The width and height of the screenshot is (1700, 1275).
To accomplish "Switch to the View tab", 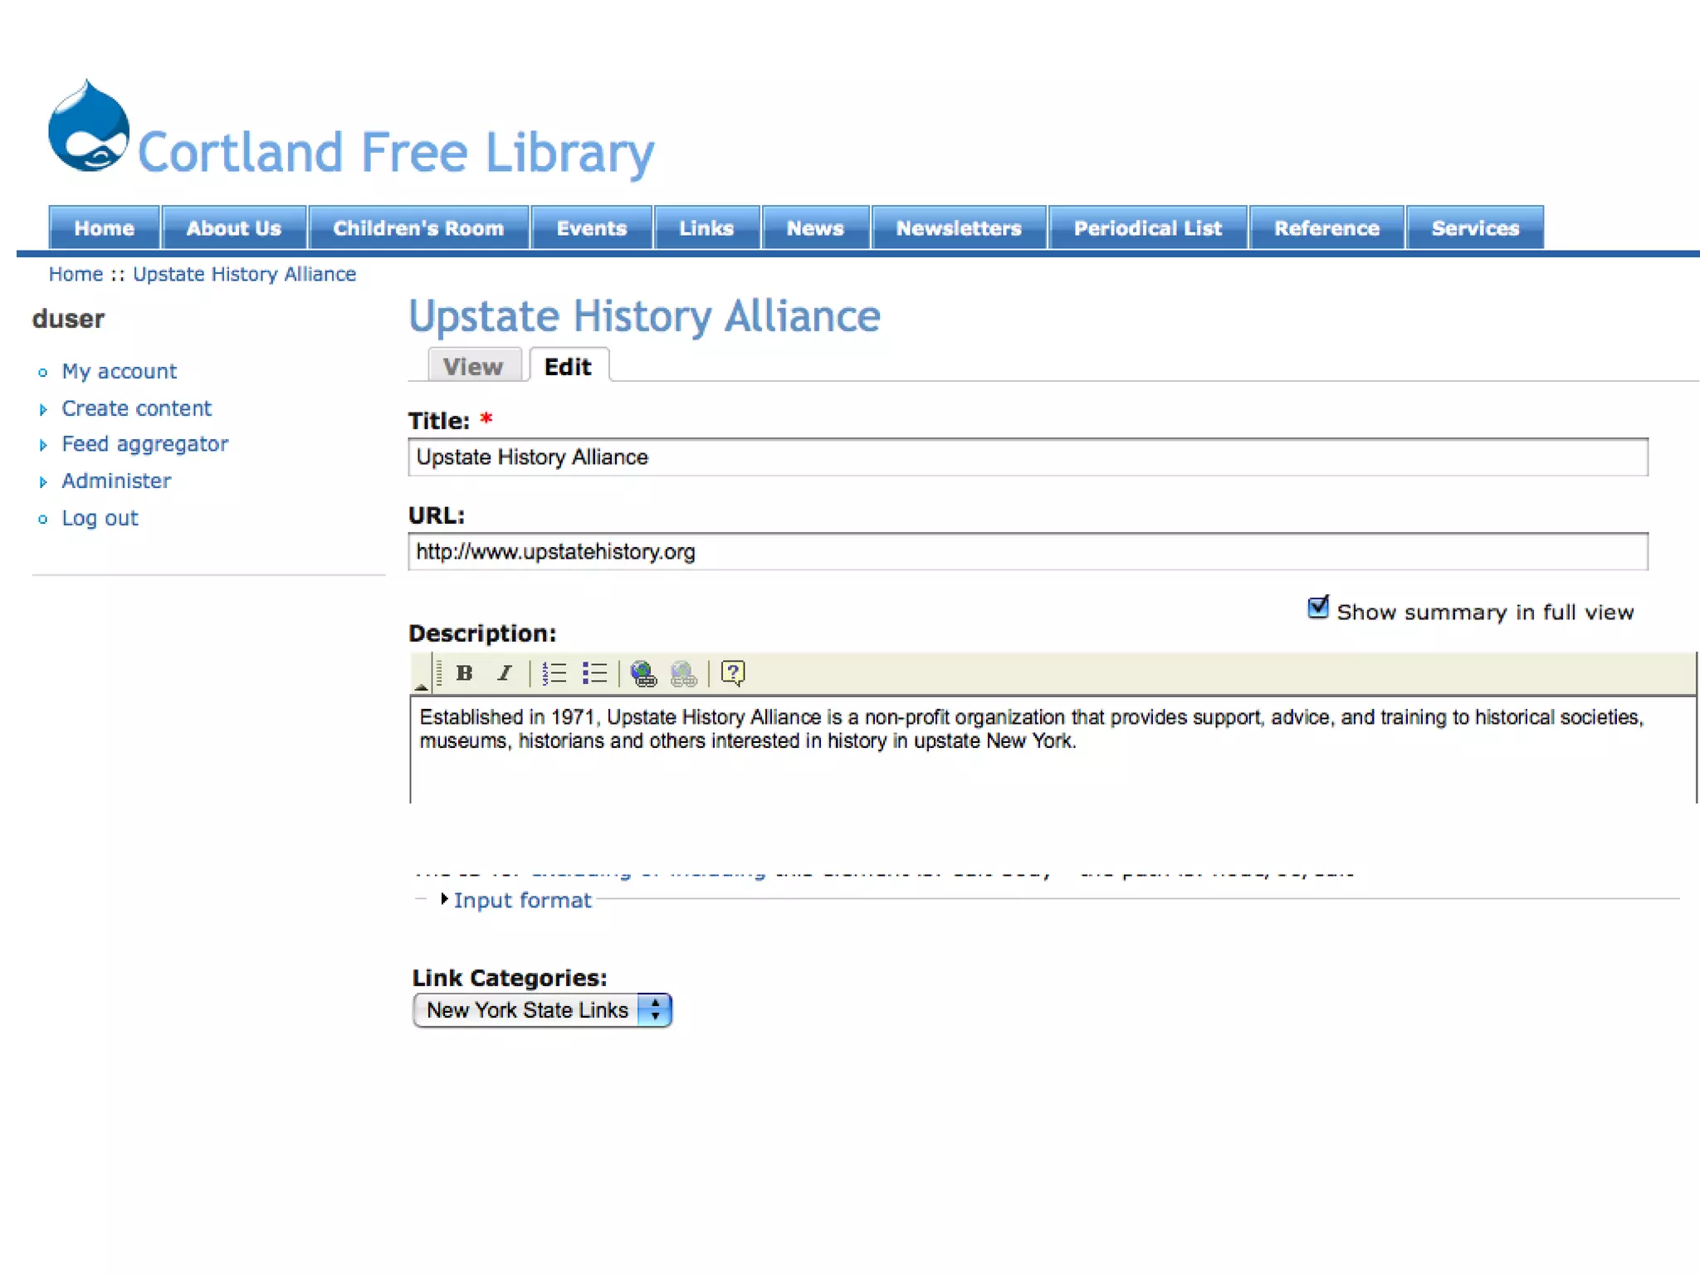I will point(474,366).
